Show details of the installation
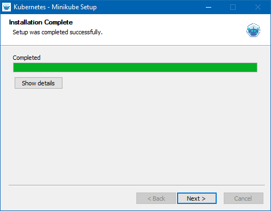Viewport: 271px width, 211px height. [x=39, y=83]
